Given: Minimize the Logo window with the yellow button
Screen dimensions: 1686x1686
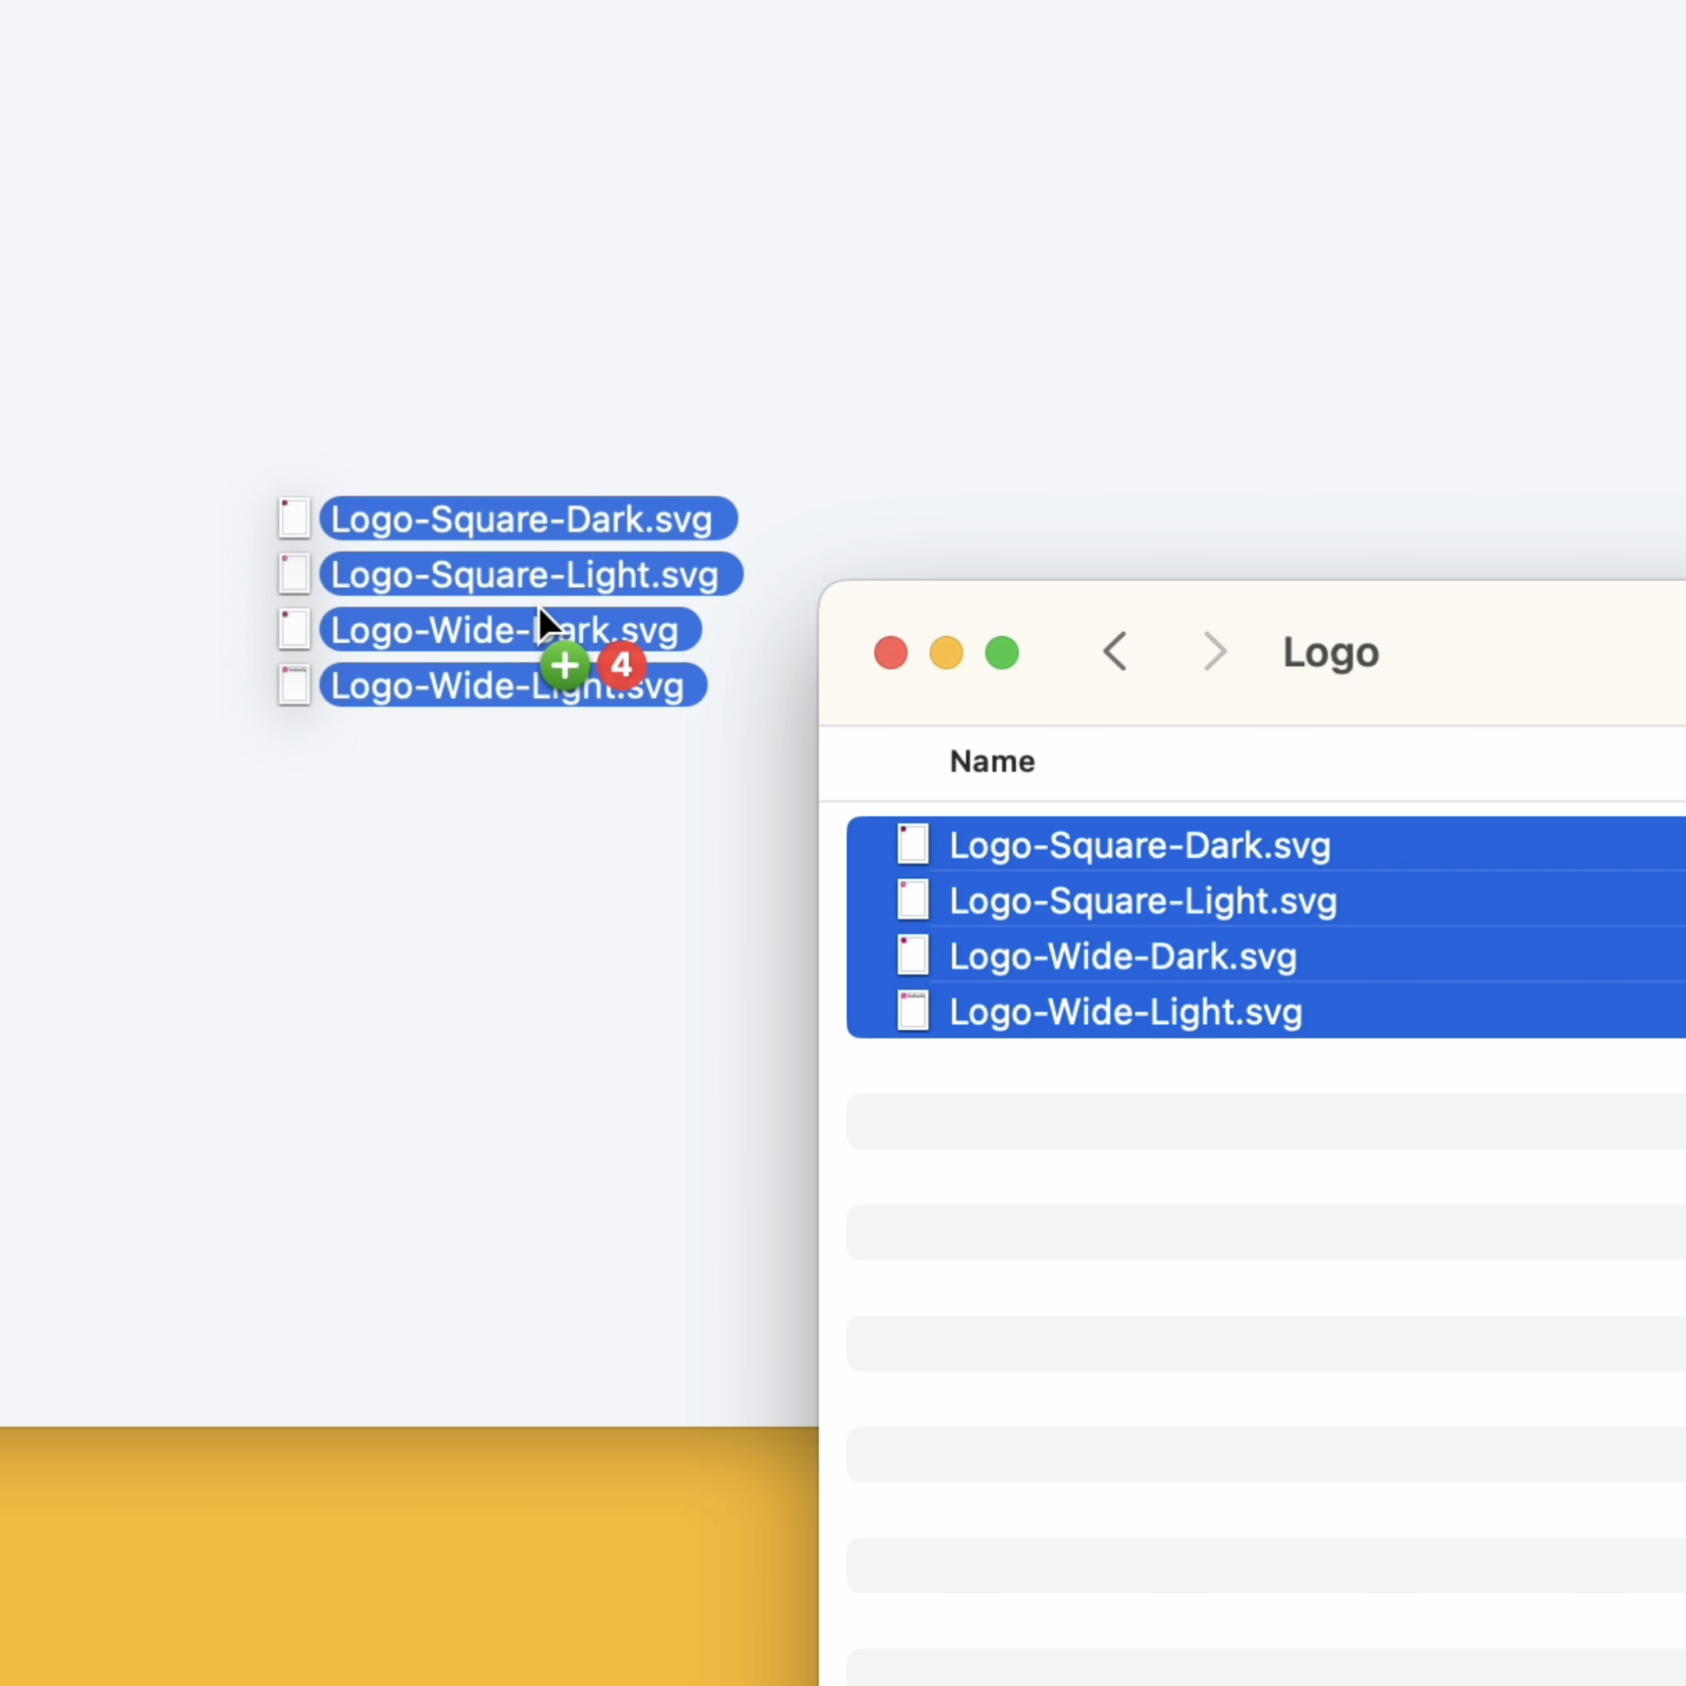Looking at the screenshot, I should tap(946, 653).
